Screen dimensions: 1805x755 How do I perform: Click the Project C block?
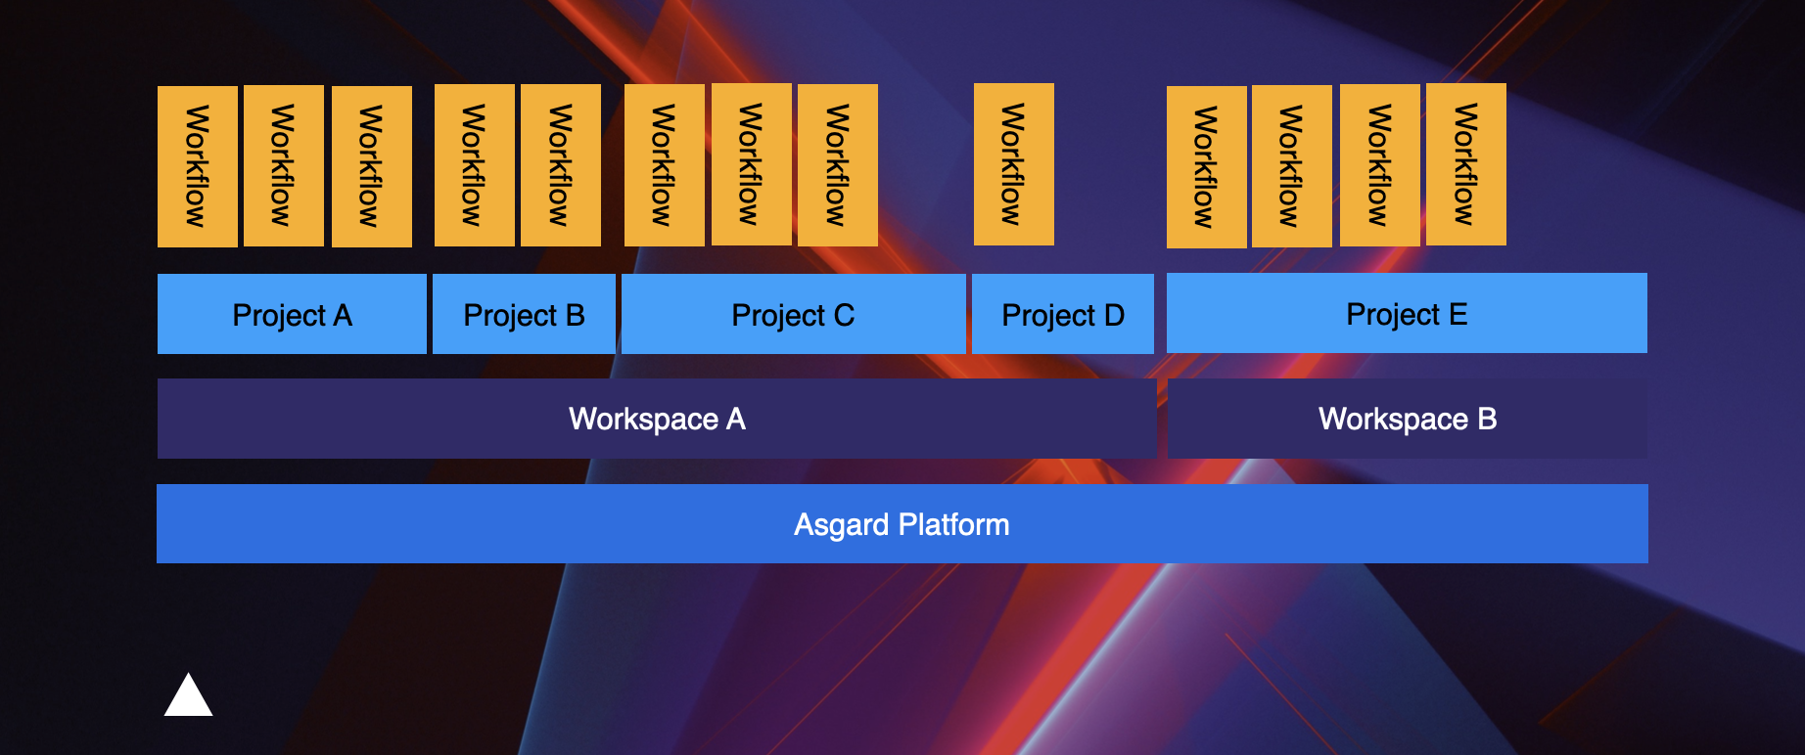click(793, 314)
